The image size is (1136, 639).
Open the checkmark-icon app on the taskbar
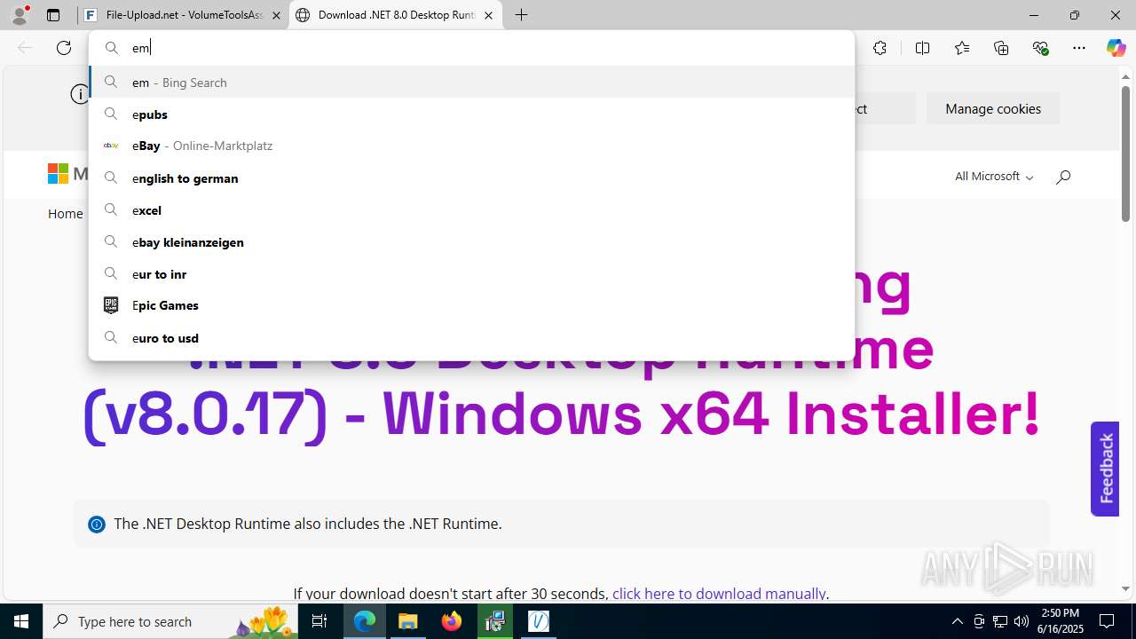click(539, 621)
